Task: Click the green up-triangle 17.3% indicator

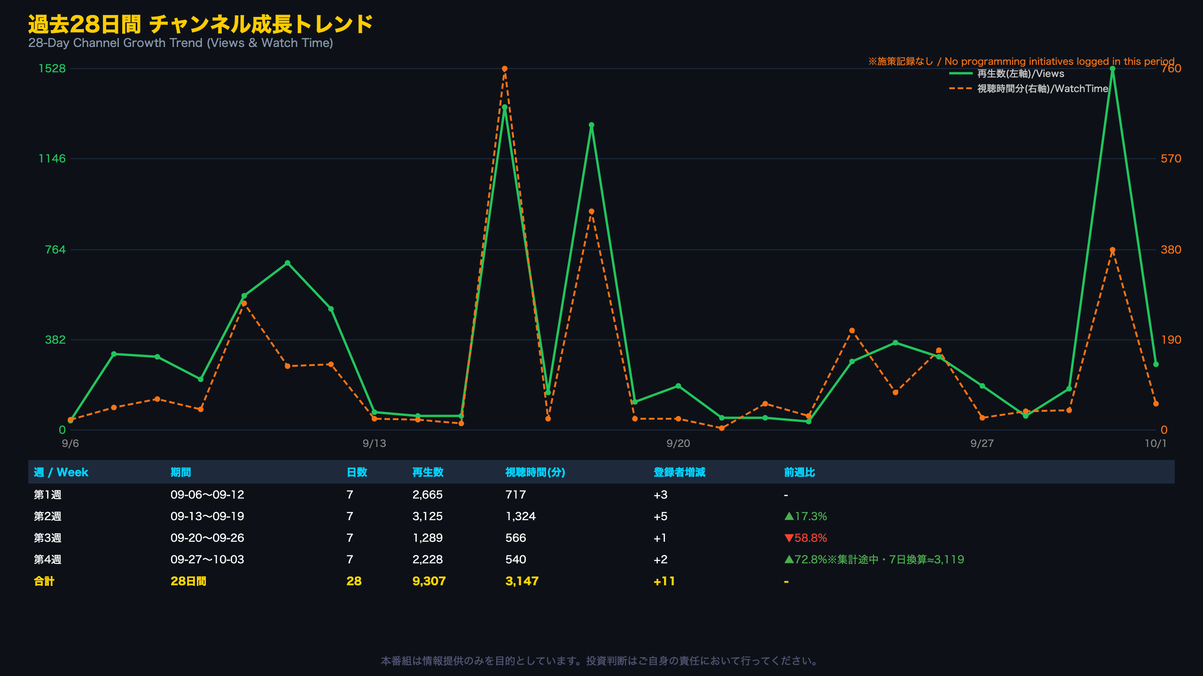Action: [805, 516]
